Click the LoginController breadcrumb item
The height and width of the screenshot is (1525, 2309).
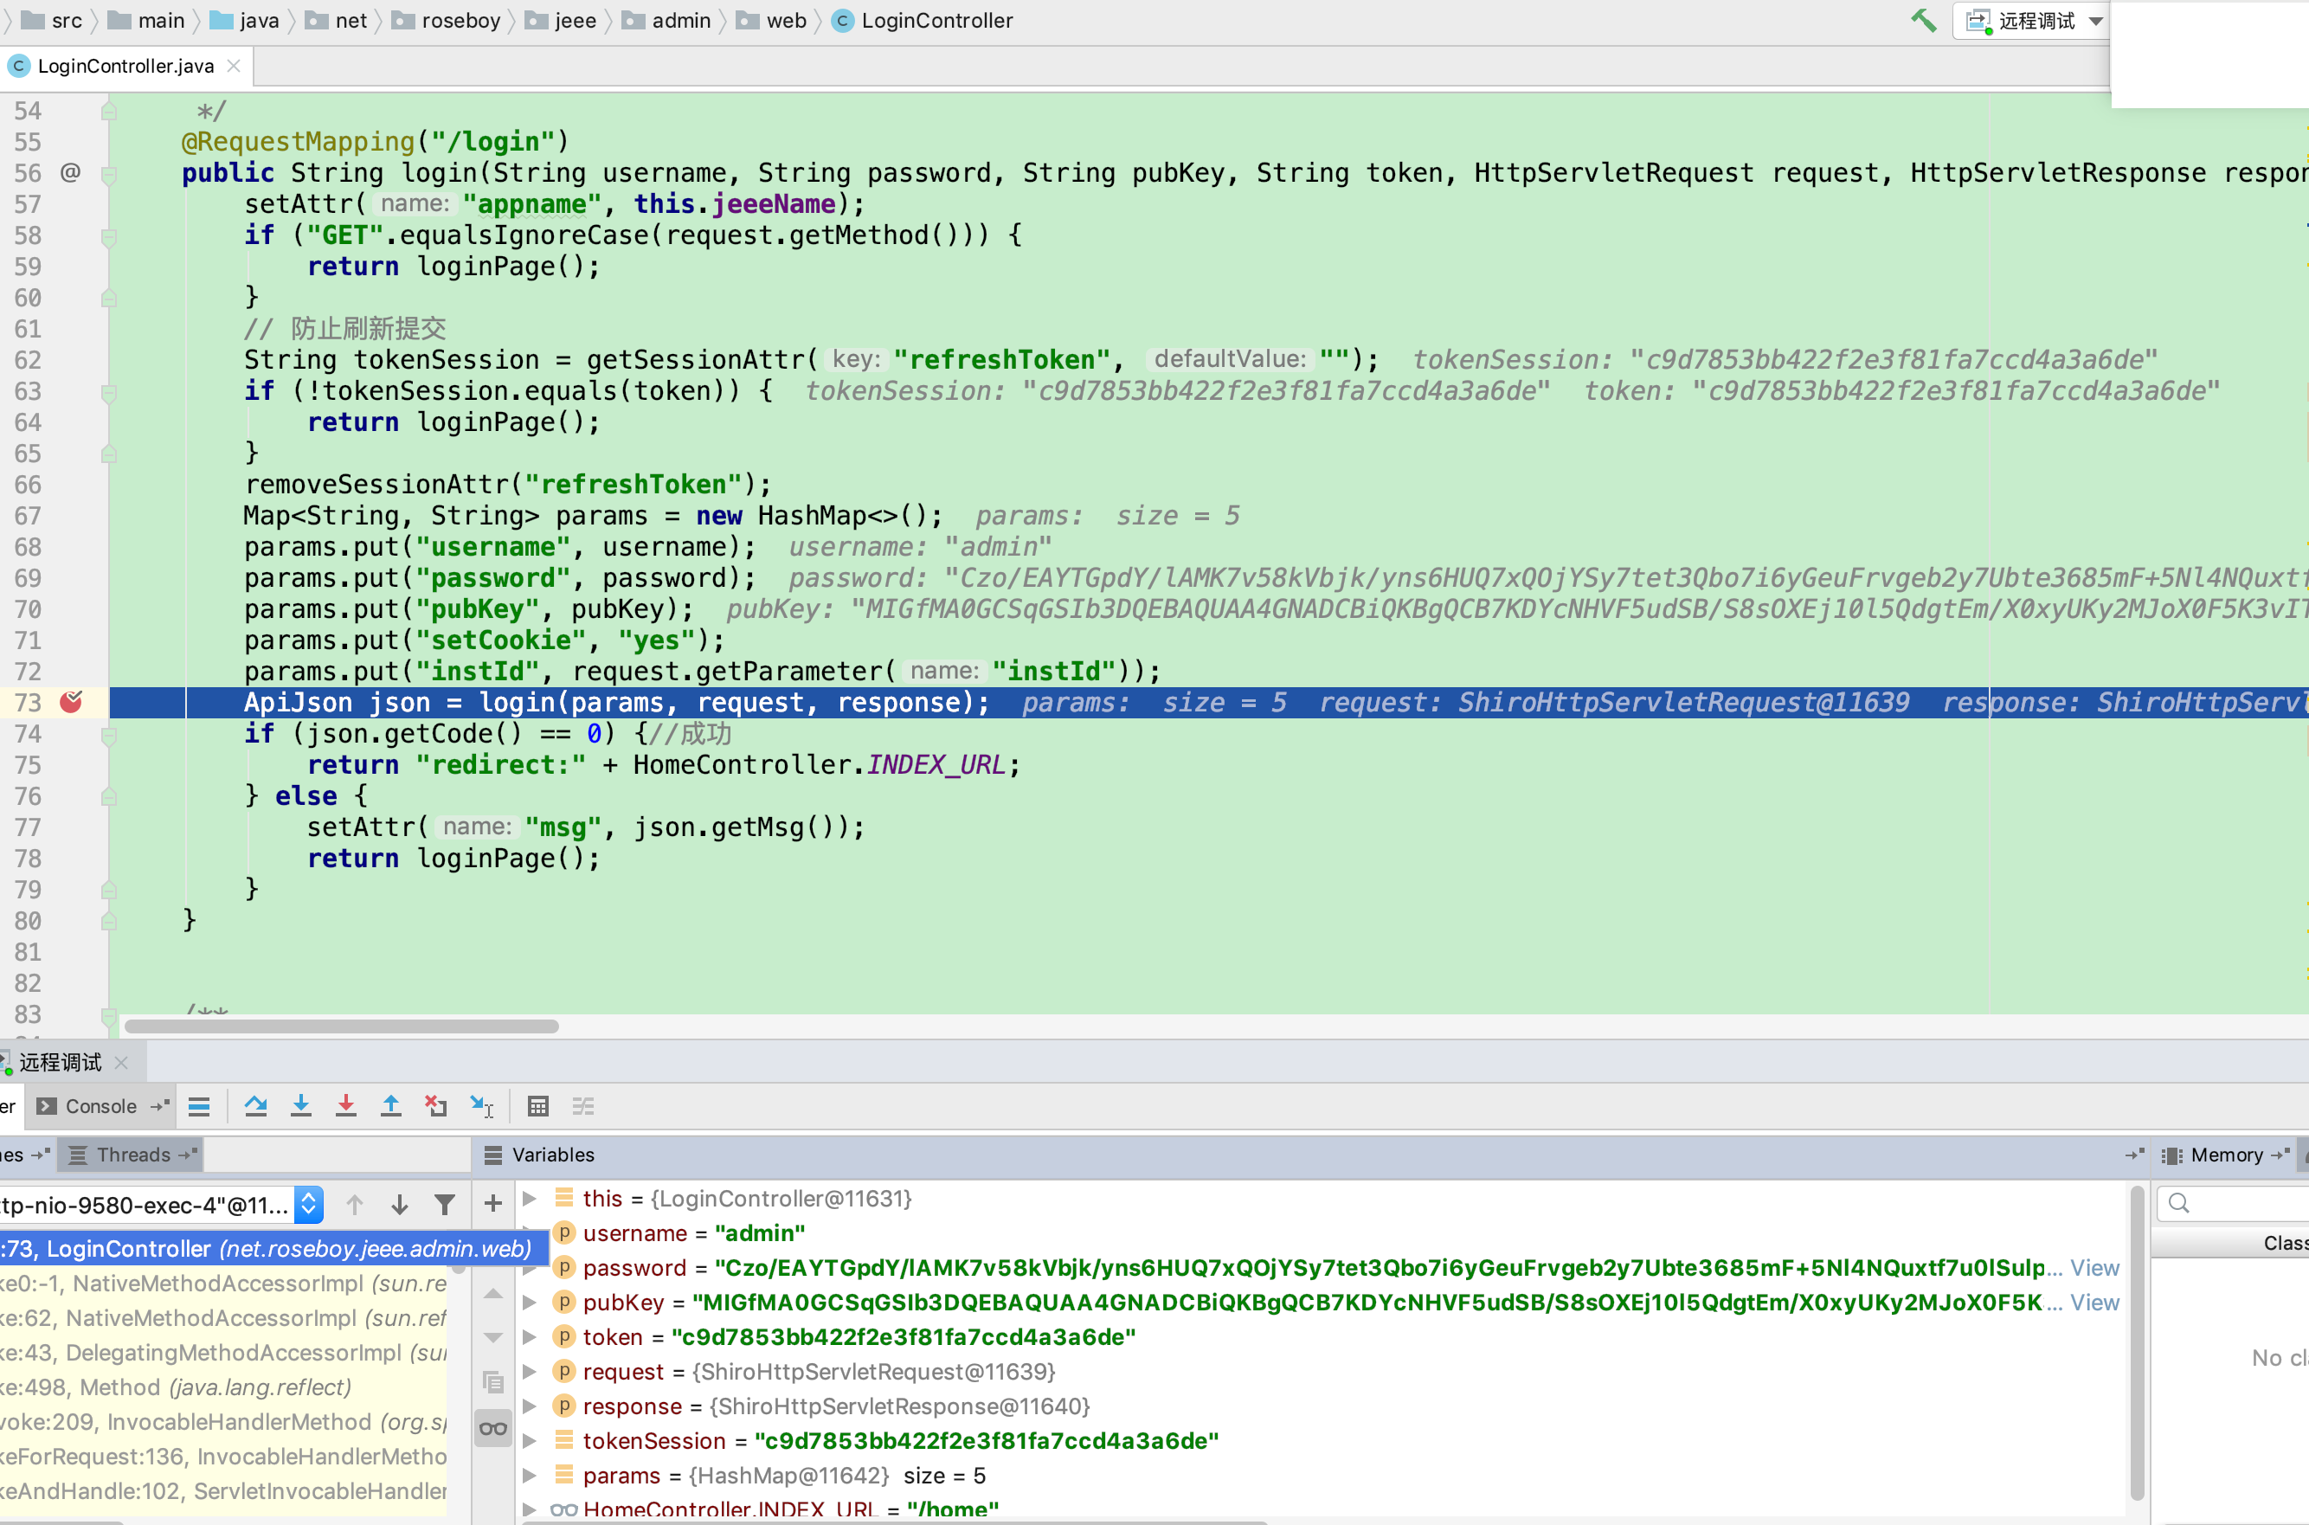pyautogui.click(x=924, y=21)
